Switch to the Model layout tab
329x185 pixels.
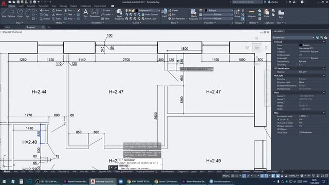coord(7,172)
